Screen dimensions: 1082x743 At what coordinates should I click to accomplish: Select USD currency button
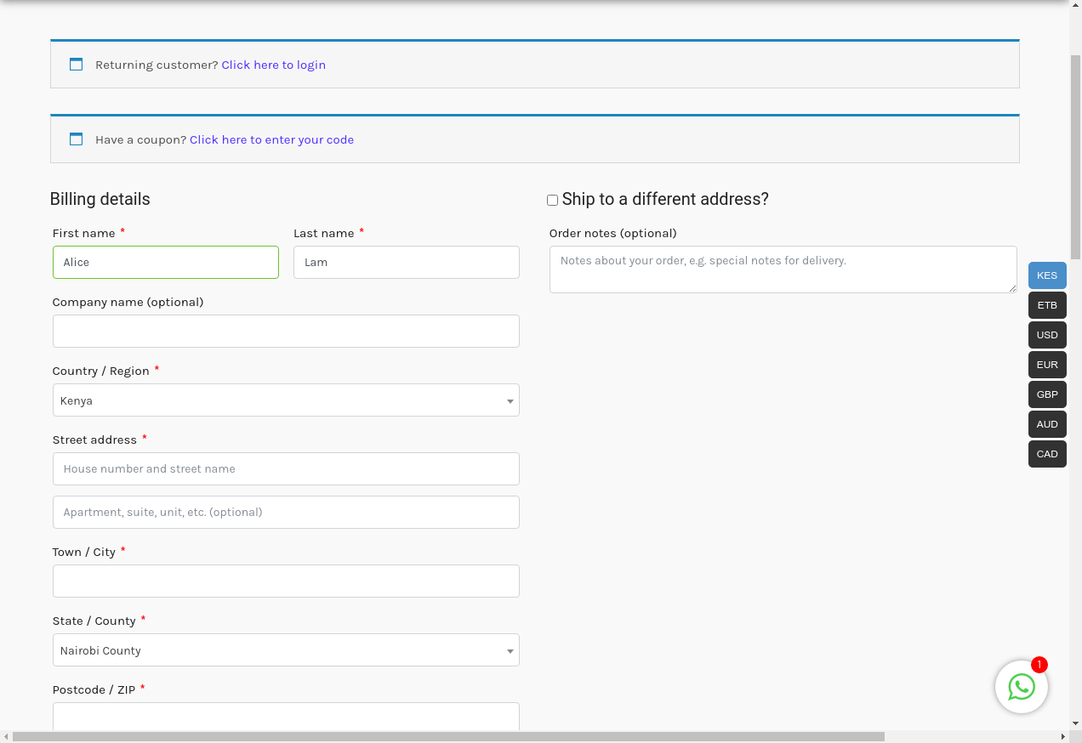[x=1047, y=335]
